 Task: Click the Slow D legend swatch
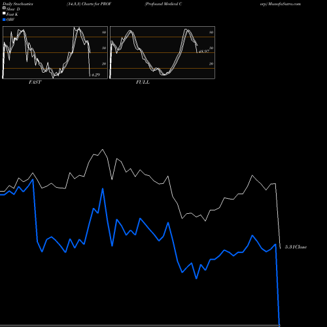pos(4,9)
